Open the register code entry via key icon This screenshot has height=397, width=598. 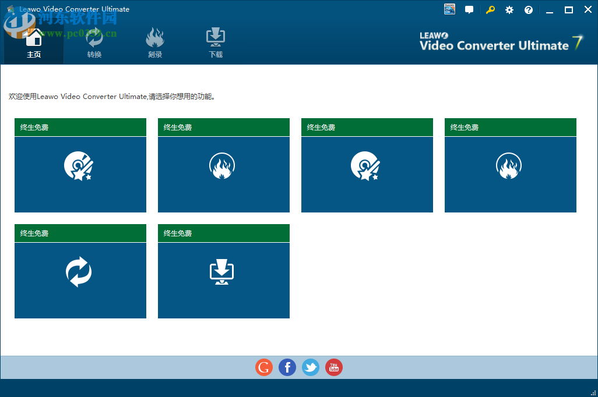490,9
